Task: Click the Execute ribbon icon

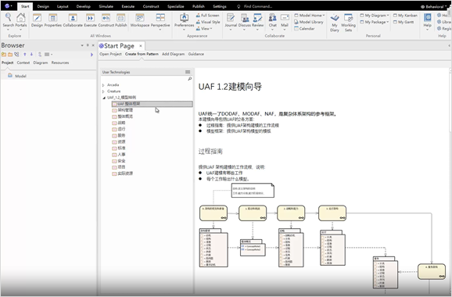Action: [90, 17]
